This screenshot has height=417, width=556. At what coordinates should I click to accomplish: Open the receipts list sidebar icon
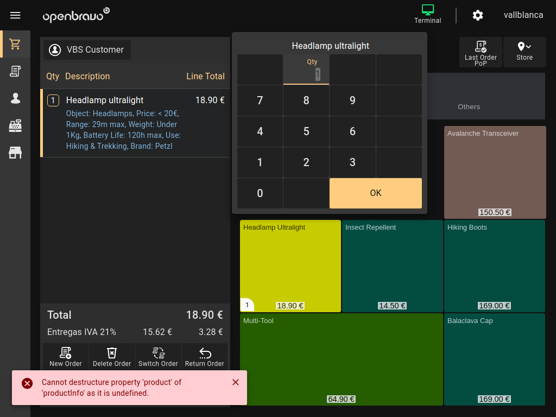15,71
